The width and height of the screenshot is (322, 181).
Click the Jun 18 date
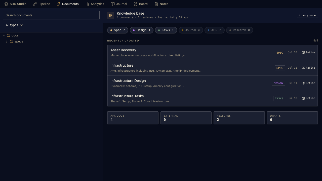click(x=293, y=98)
